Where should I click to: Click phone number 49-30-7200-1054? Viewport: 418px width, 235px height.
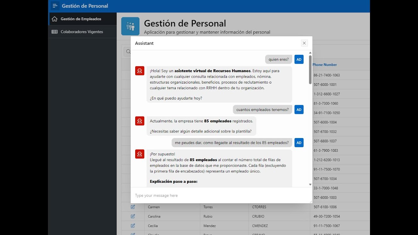click(x=327, y=216)
